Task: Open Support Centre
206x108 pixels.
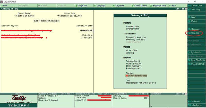Action: pos(159,6)
